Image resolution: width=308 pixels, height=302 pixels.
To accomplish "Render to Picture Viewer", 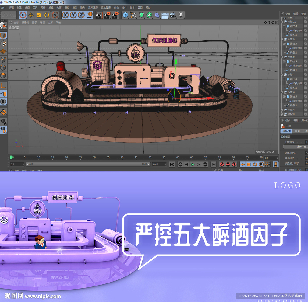I will click(x=107, y=15).
